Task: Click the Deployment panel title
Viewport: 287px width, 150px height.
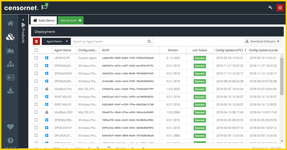Action: (45, 32)
